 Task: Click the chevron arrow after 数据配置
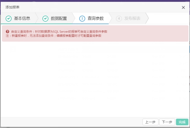73,18
